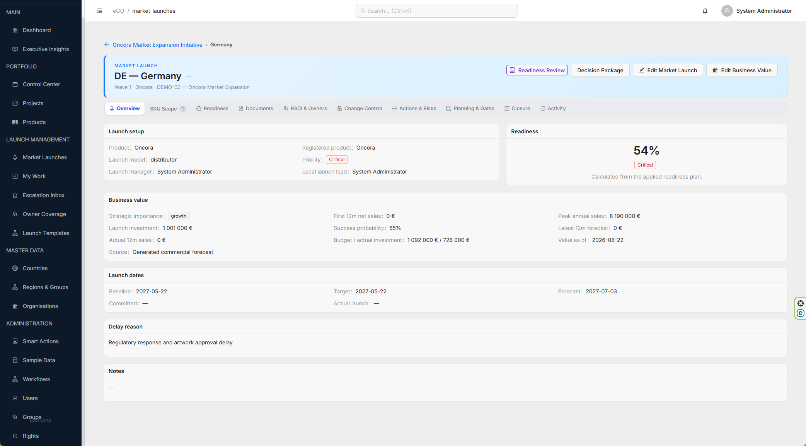This screenshot has width=806, height=446.
Task: Click the Dashboard sidebar icon
Action: 15,30
